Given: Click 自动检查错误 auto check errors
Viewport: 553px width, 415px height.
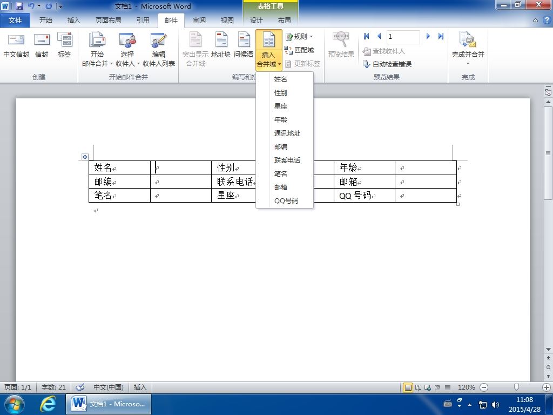Looking at the screenshot, I should [x=387, y=64].
